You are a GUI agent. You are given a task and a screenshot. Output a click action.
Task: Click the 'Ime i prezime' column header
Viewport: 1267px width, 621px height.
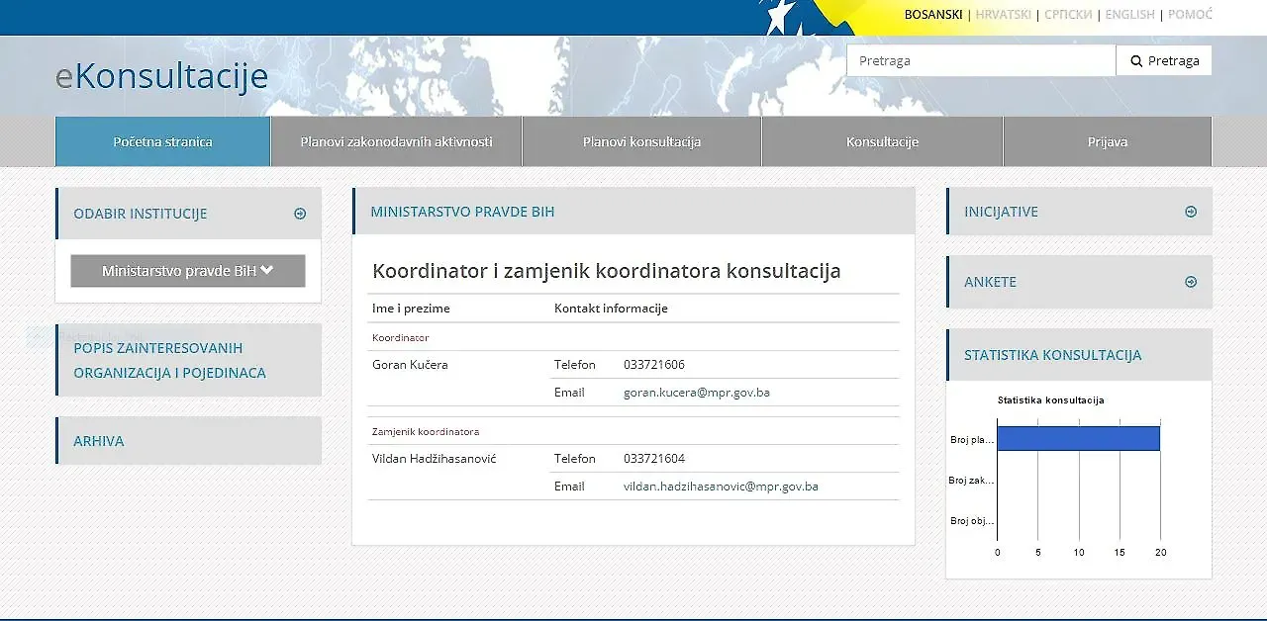click(x=411, y=309)
